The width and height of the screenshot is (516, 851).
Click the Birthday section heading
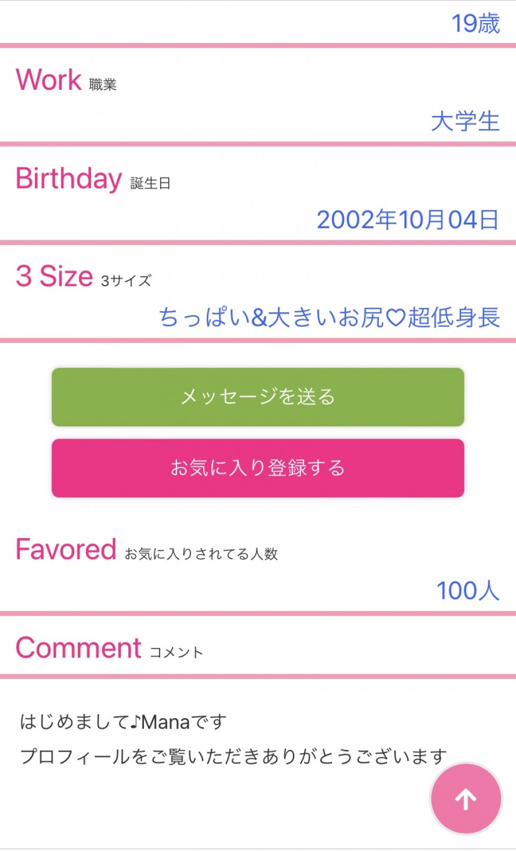point(69,178)
